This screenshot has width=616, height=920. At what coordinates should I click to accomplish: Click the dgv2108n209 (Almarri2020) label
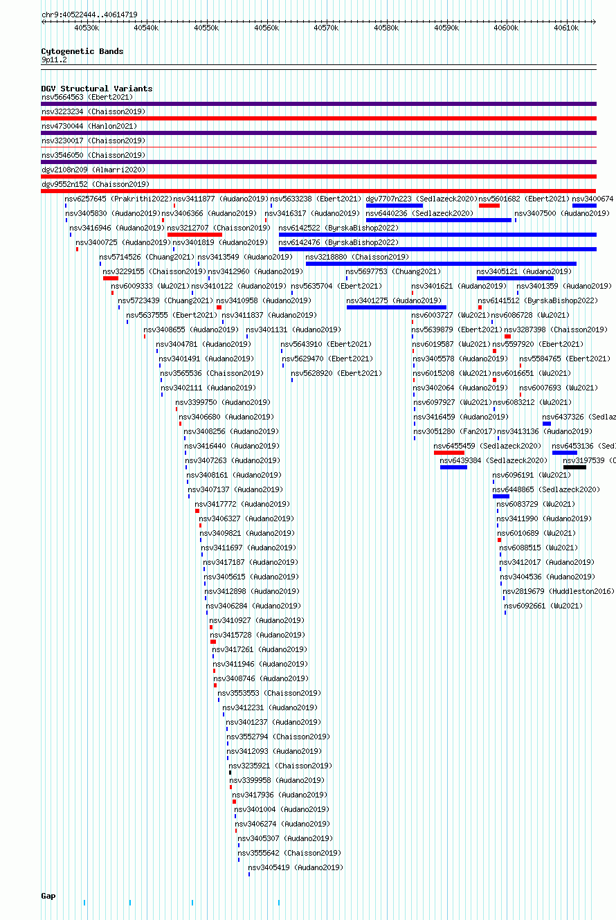(x=93, y=170)
